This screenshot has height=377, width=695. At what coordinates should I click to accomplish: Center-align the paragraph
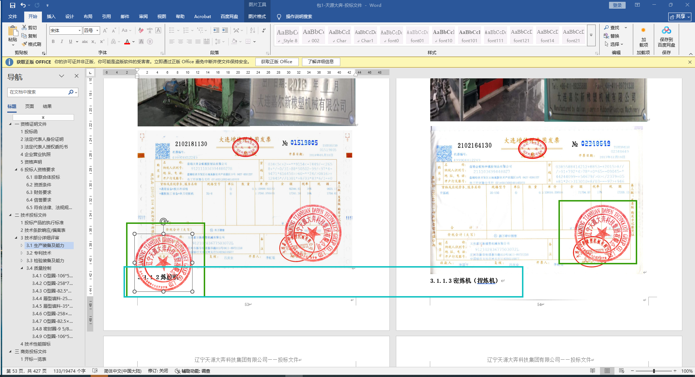pyautogui.click(x=180, y=42)
